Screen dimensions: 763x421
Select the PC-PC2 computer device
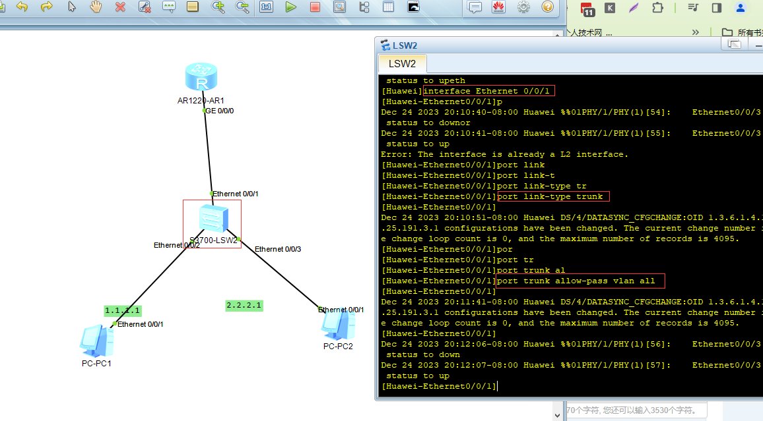click(338, 325)
